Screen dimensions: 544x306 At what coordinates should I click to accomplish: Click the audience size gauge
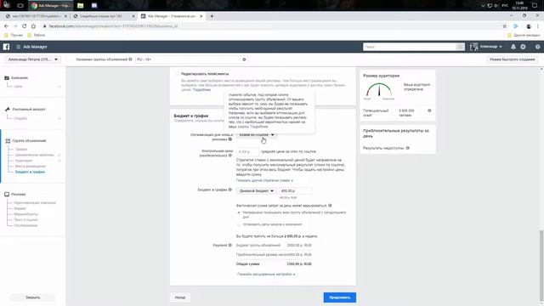pos(379,90)
